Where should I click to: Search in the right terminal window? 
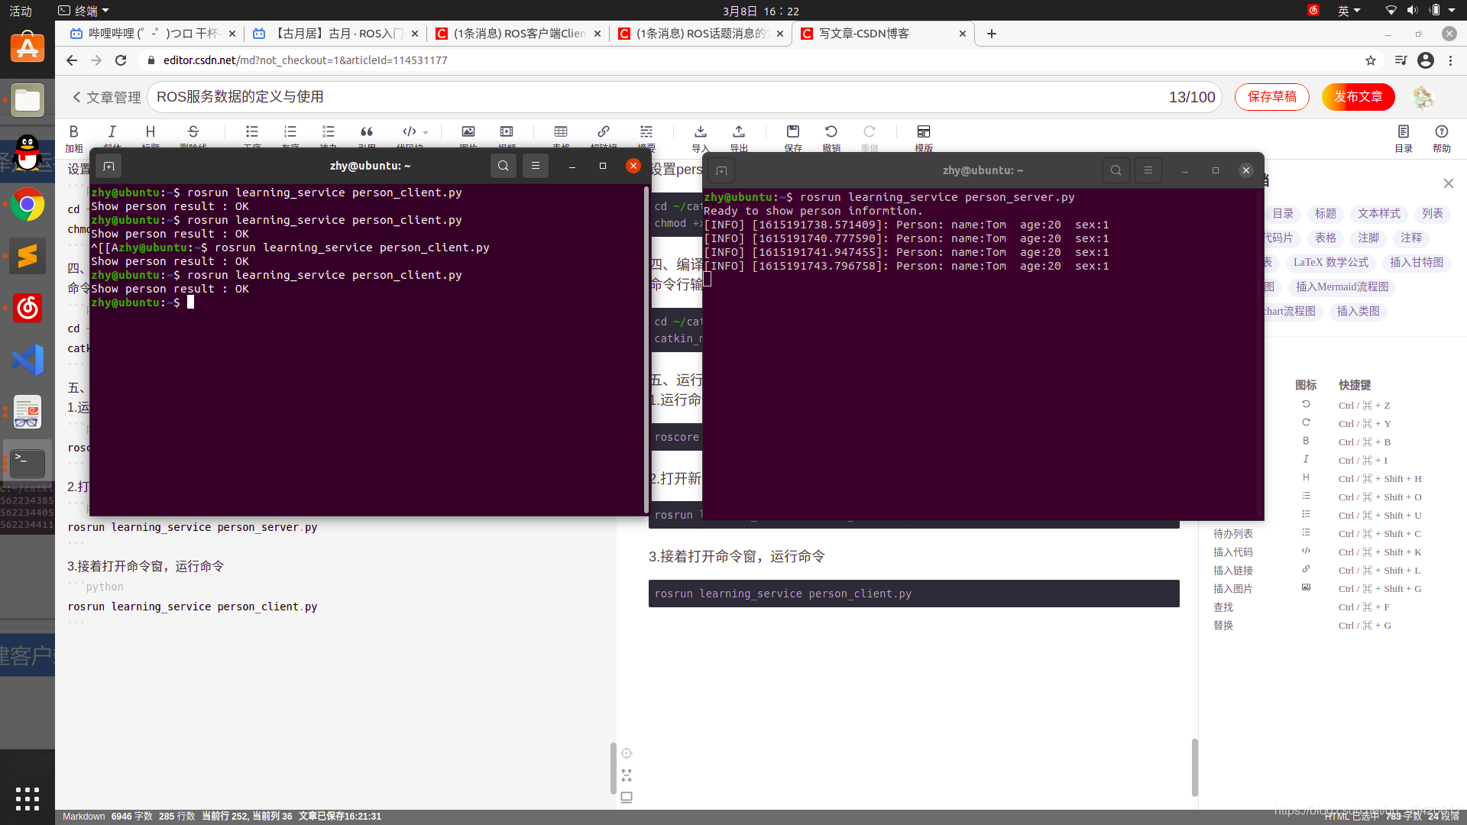pos(1116,170)
